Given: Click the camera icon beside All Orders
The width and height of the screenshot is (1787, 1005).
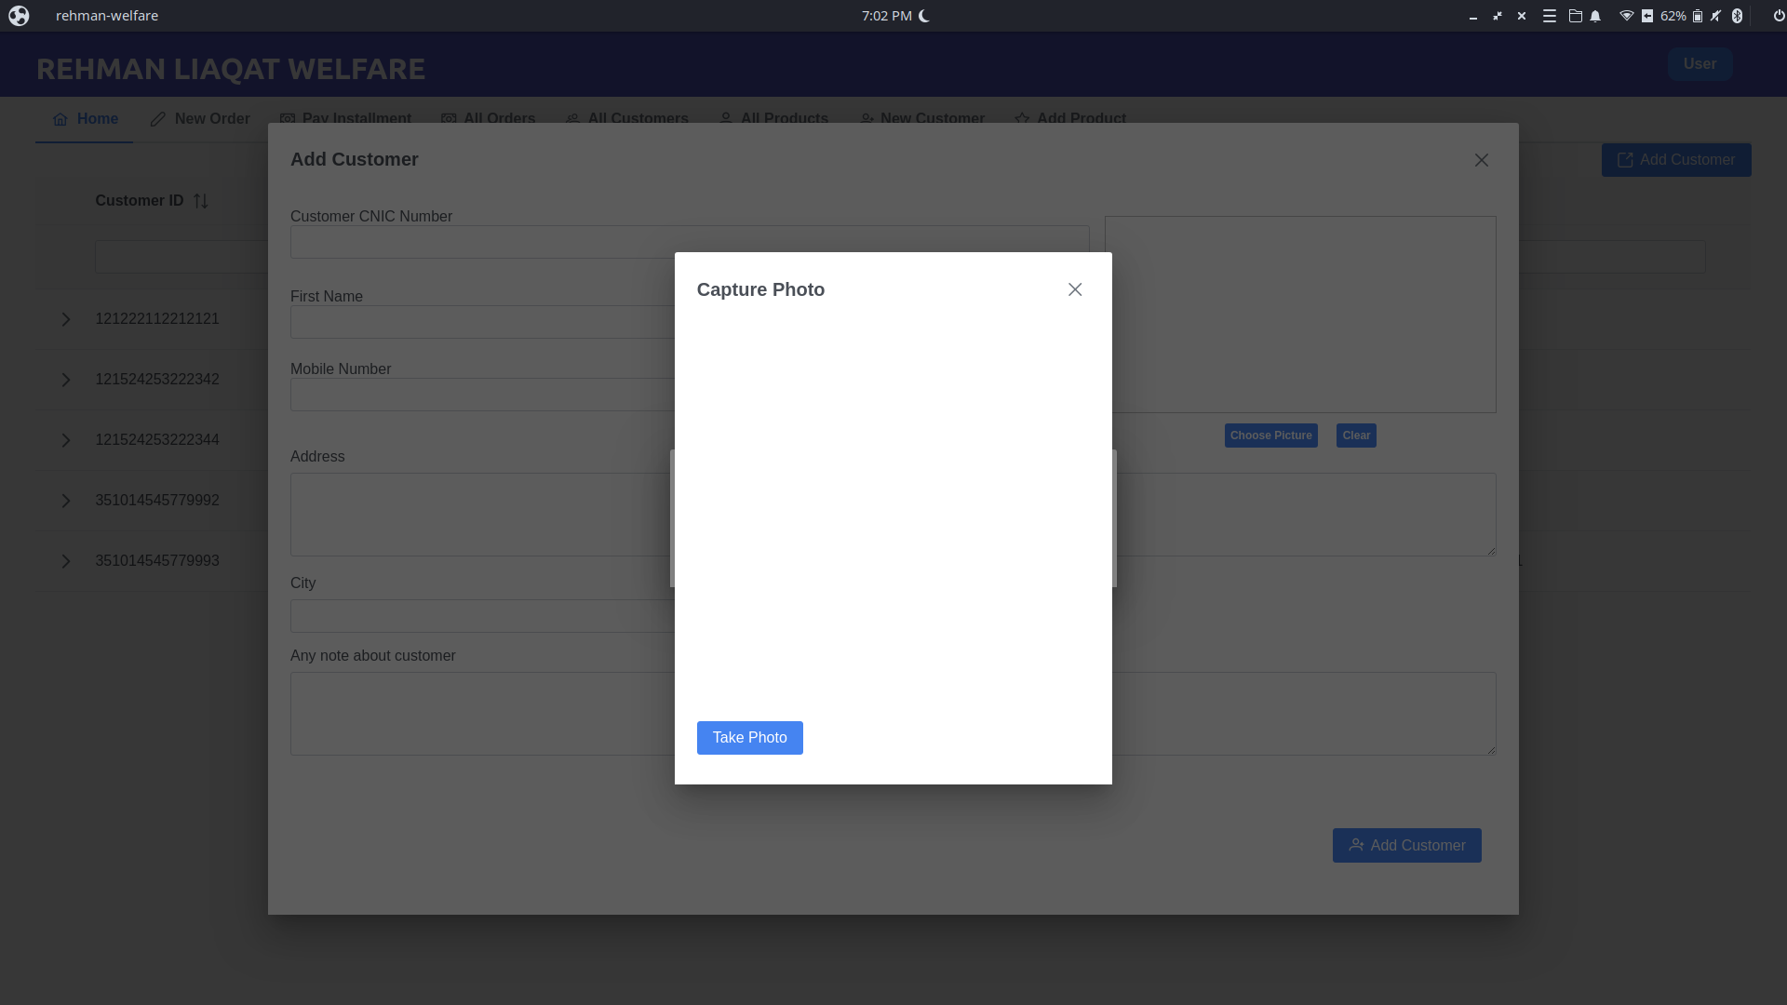Looking at the screenshot, I should point(450,119).
